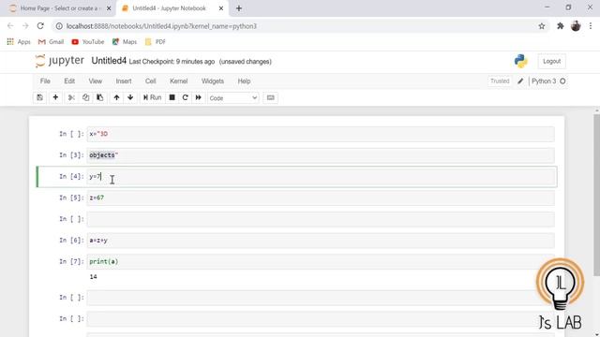Image resolution: width=600 pixels, height=337 pixels.
Task: Rename notebook by clicking Untitled4 title
Action: (109, 61)
